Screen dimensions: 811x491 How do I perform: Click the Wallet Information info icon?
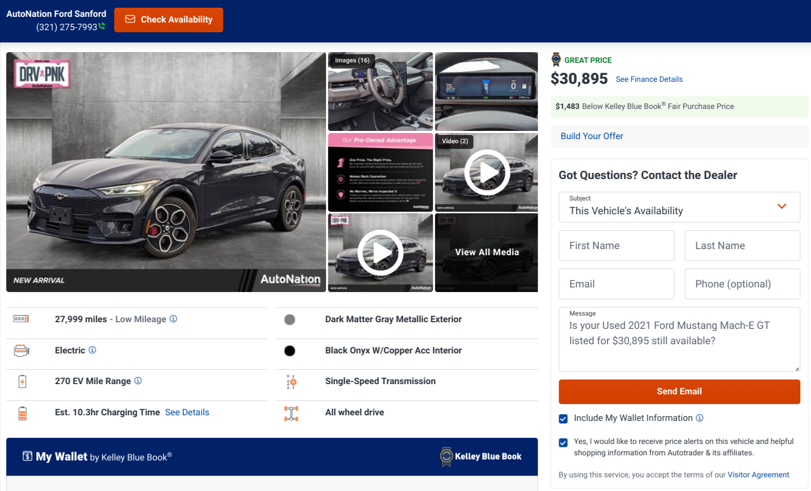pyautogui.click(x=699, y=418)
